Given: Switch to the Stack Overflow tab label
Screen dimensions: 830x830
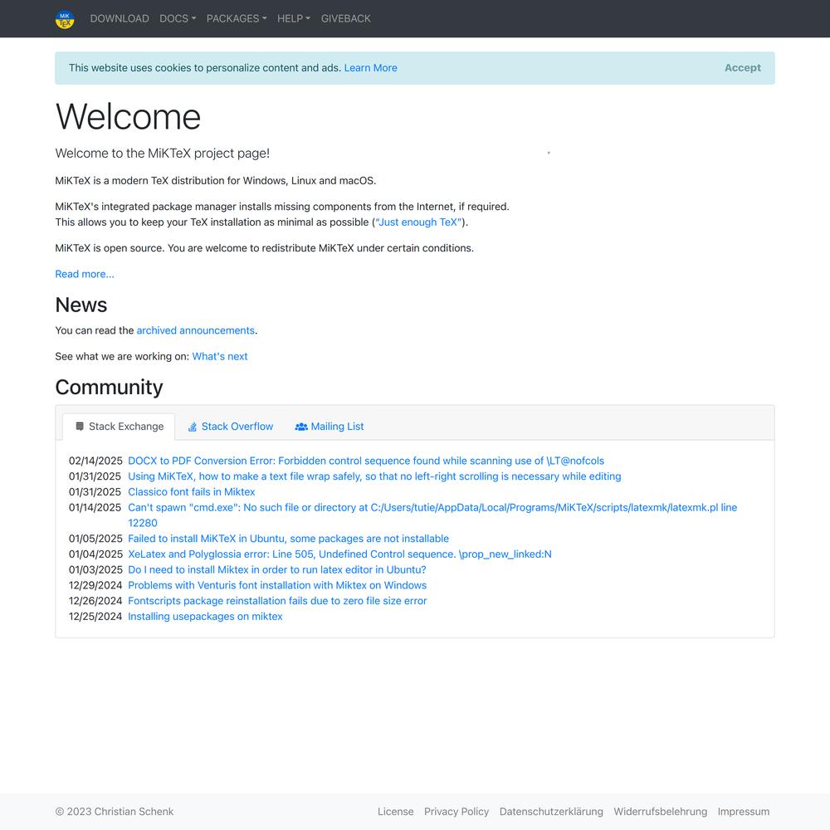Looking at the screenshot, I should [237, 427].
